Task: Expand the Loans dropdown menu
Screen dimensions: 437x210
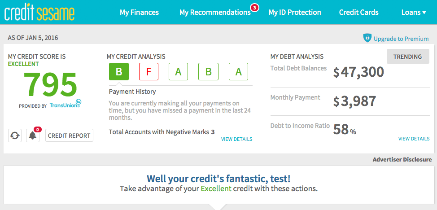Action: (x=413, y=12)
